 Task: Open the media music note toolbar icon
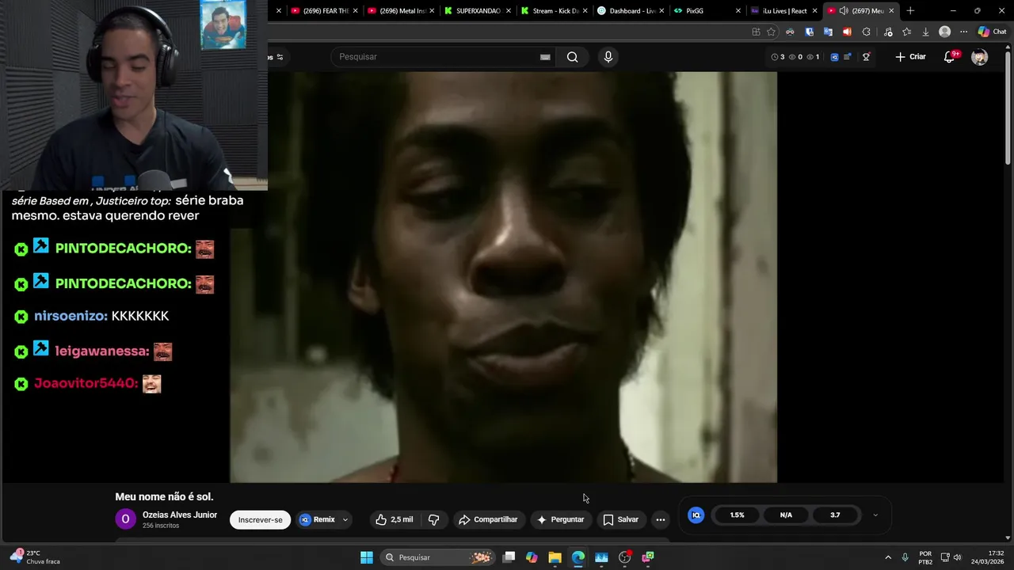click(x=887, y=32)
